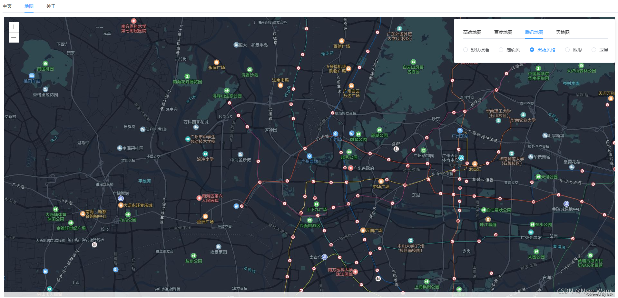Switch to the 天地图 tab

(x=563, y=32)
